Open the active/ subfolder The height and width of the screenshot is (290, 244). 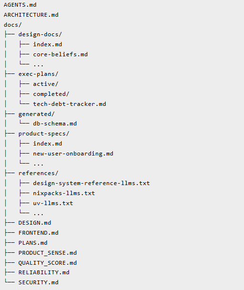tap(46, 84)
